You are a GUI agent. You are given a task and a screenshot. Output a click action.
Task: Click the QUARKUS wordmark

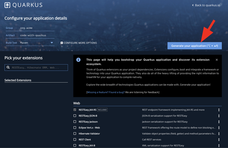(27, 5)
